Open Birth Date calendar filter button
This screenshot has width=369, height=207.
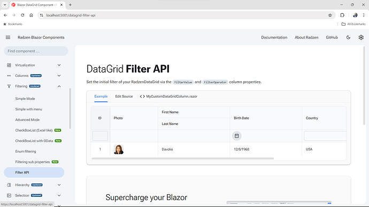237,136
